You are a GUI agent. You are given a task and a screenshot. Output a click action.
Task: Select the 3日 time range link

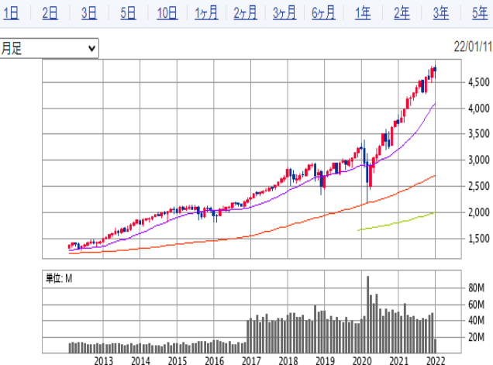pyautogui.click(x=89, y=13)
